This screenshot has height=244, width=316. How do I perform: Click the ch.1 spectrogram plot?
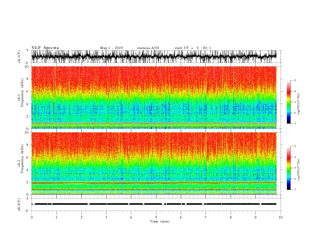(x=154, y=97)
